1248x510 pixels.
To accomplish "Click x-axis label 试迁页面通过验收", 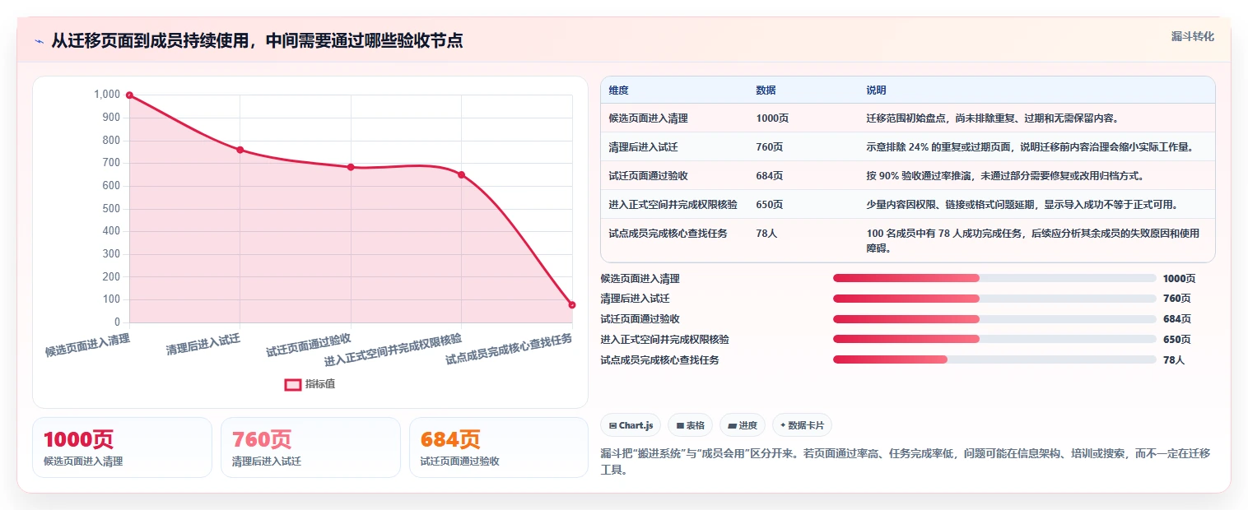I will pos(309,345).
